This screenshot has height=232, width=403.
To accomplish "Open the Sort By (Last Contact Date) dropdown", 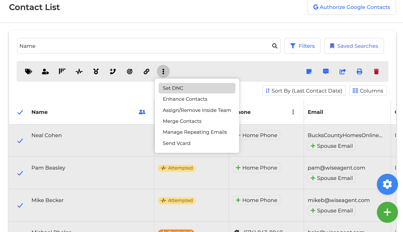I will click(x=304, y=91).
